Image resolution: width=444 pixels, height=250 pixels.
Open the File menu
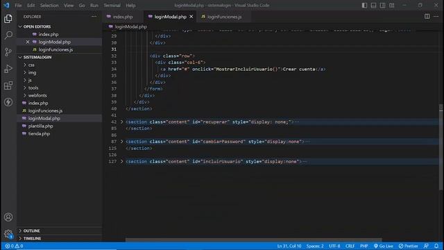18,6
